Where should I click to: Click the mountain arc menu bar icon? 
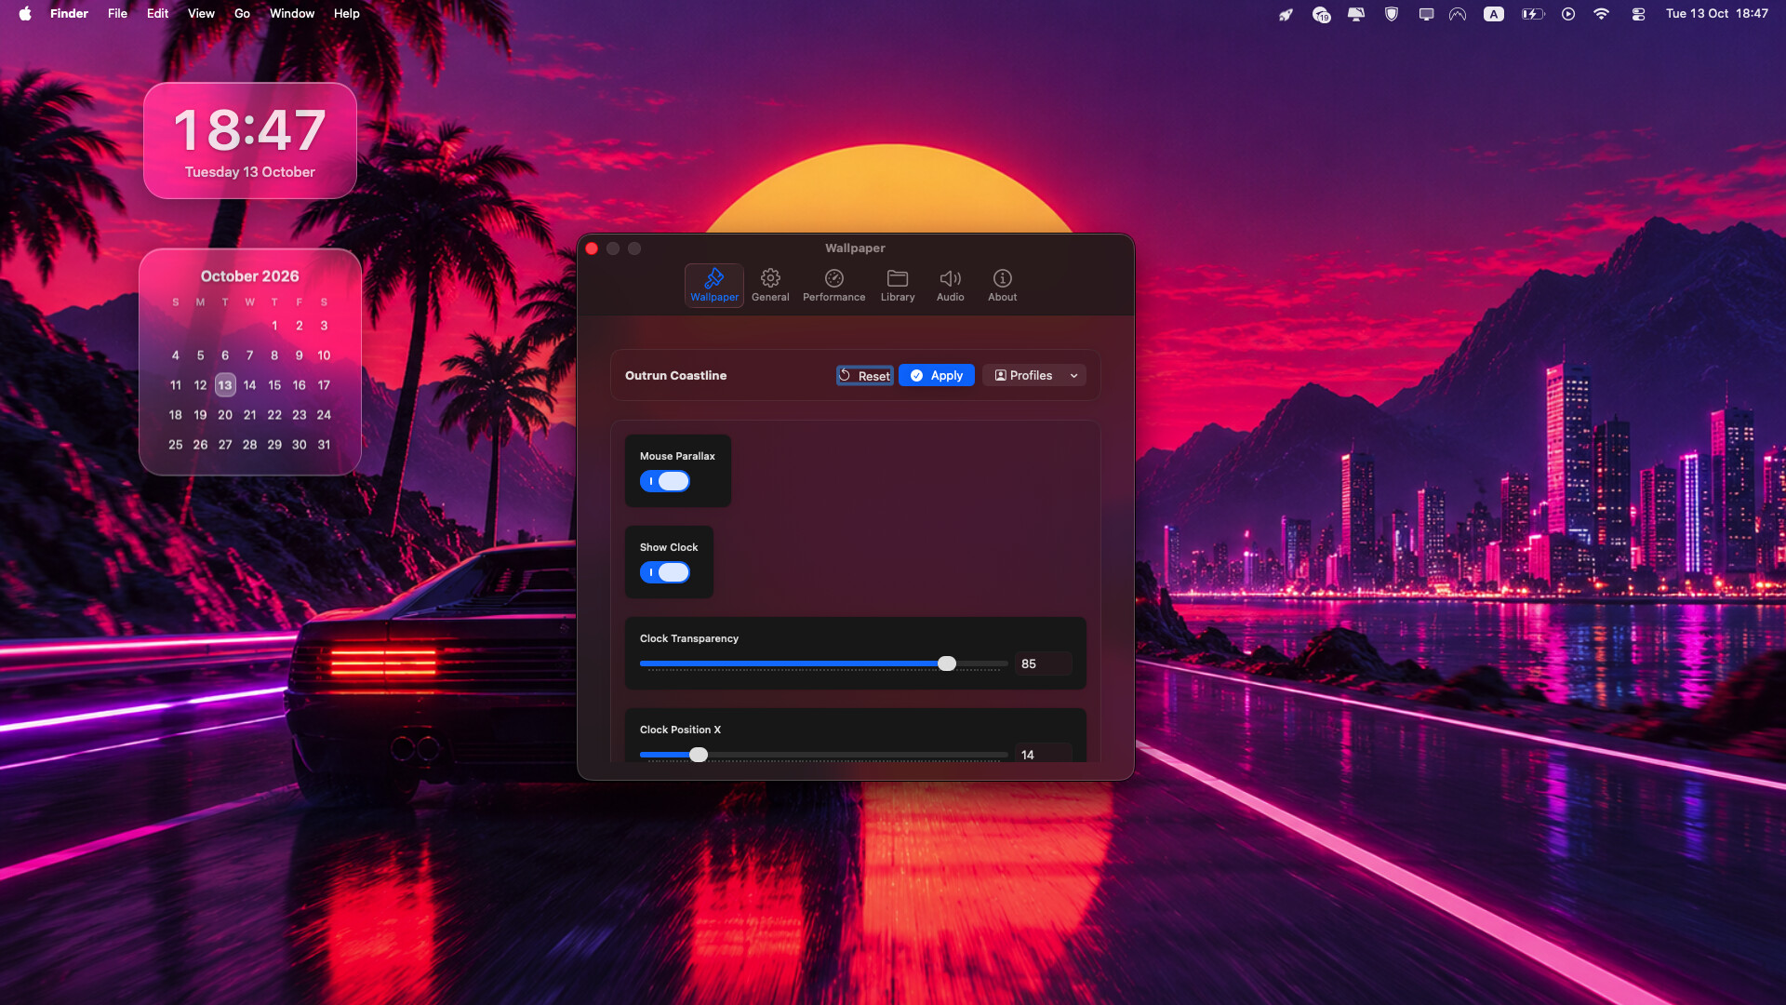[x=1458, y=14]
